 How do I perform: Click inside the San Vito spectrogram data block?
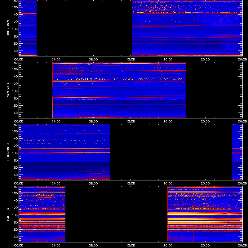119,90
